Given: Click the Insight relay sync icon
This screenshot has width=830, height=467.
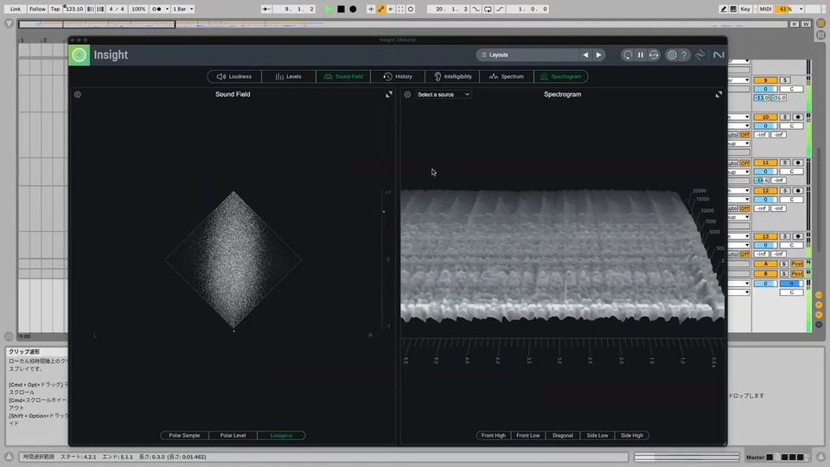Looking at the screenshot, I should [654, 54].
